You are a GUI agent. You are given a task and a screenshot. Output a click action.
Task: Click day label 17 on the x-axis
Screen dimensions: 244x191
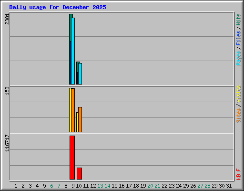pos(129,186)
